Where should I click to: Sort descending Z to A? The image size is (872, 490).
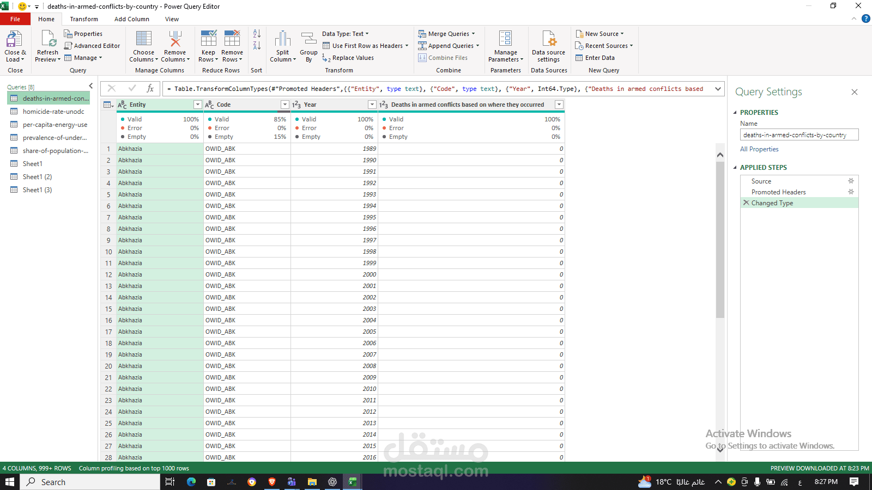(257, 46)
